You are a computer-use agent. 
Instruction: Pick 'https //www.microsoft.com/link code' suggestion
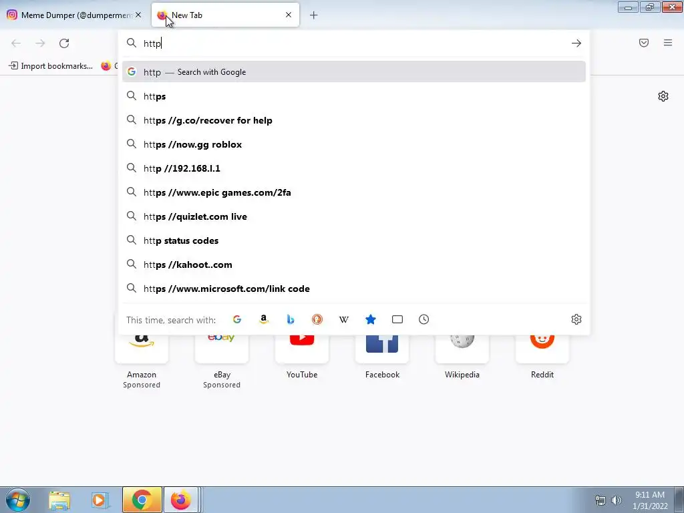354,289
